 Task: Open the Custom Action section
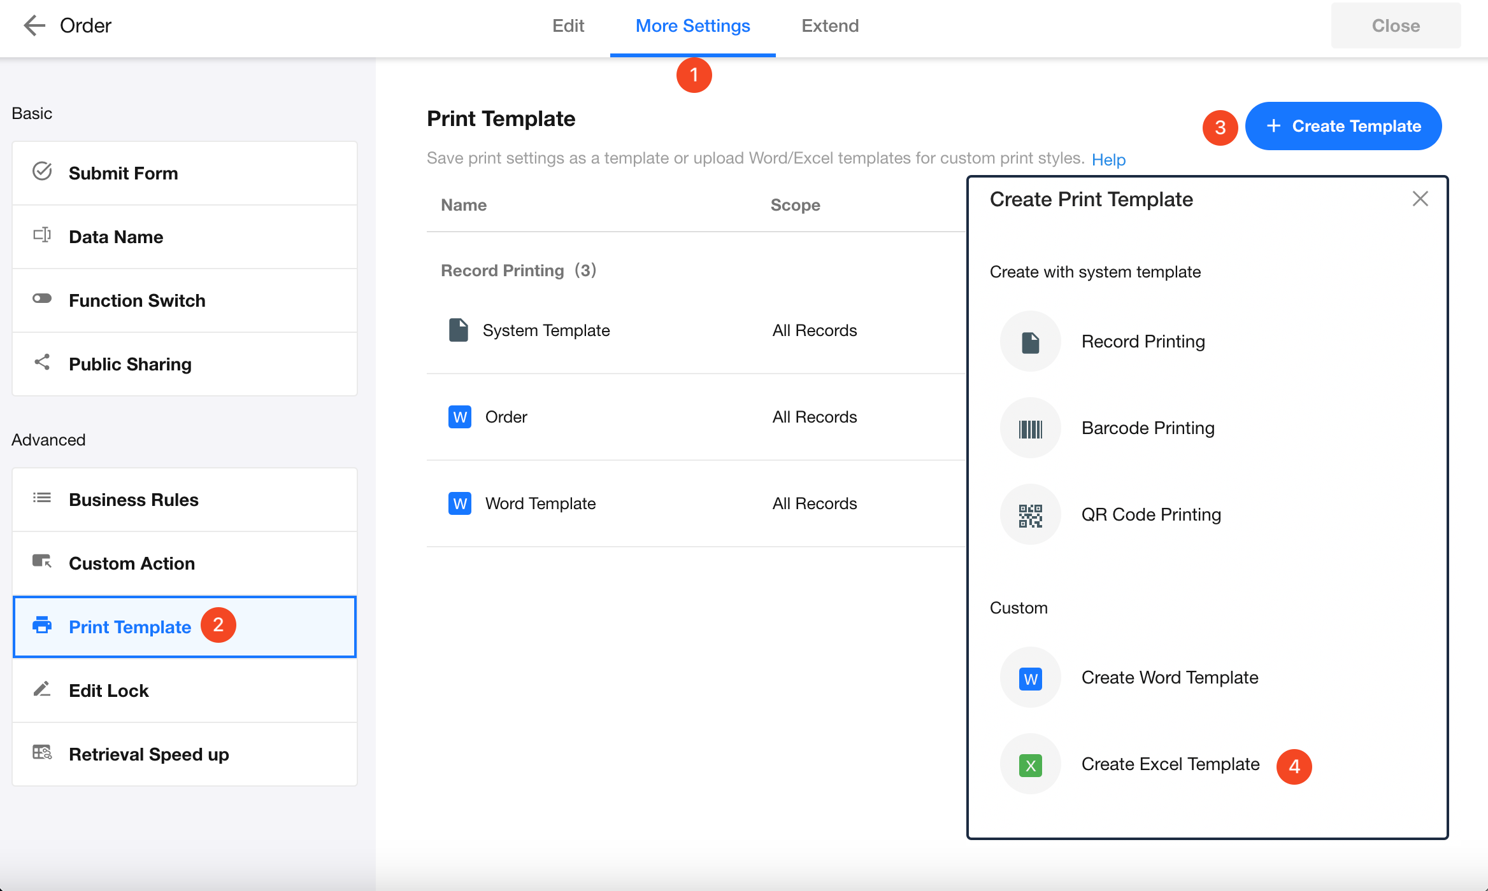coord(132,563)
